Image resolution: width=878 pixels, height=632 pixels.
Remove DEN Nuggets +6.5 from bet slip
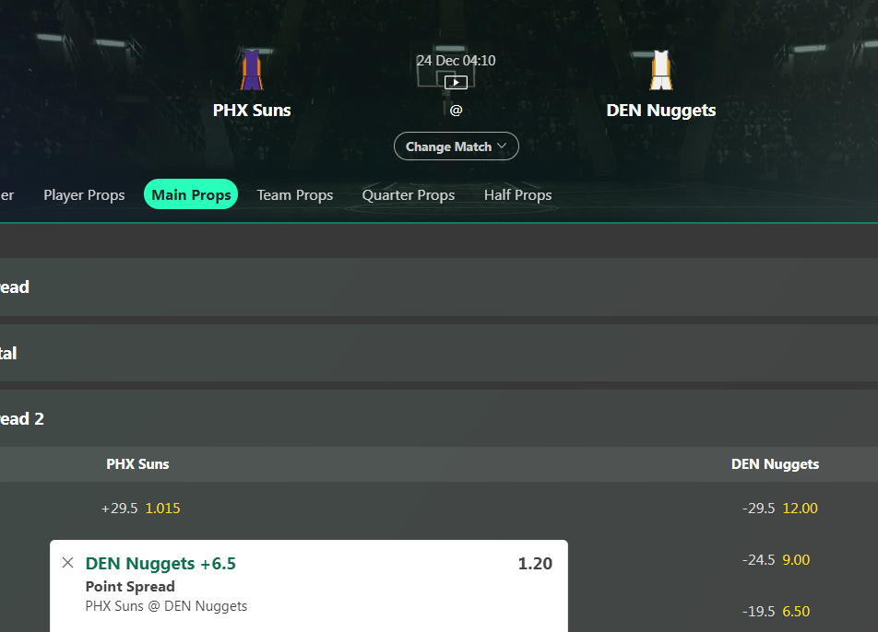click(67, 563)
